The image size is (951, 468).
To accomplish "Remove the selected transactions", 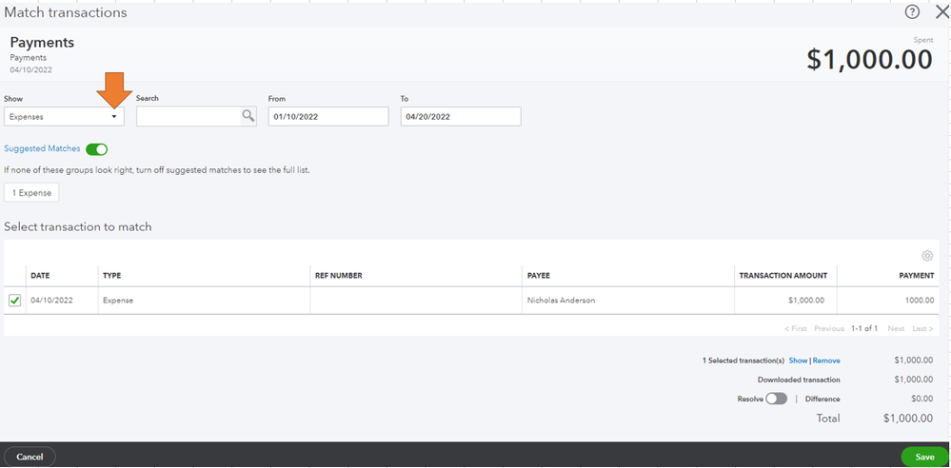I will tap(826, 361).
